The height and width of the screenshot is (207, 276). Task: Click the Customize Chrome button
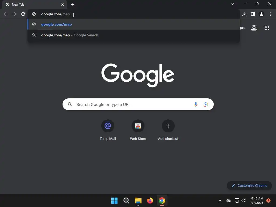[249, 185]
